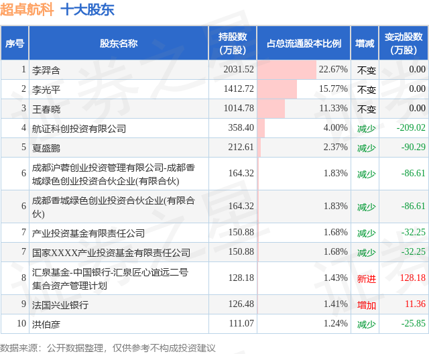This screenshot has height=354, width=429.
Task: Click the 超卓航科 title text
Action: (x=27, y=9)
